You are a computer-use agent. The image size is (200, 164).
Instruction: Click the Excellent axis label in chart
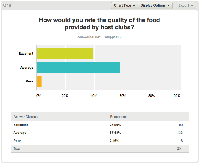(26, 53)
